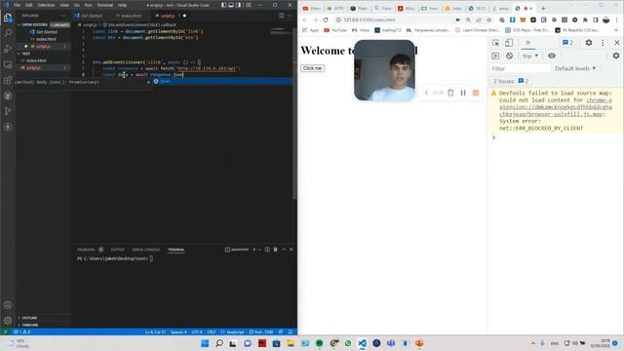The width and height of the screenshot is (624, 351).
Task: Open the YouTube bookmark
Action: point(335,30)
